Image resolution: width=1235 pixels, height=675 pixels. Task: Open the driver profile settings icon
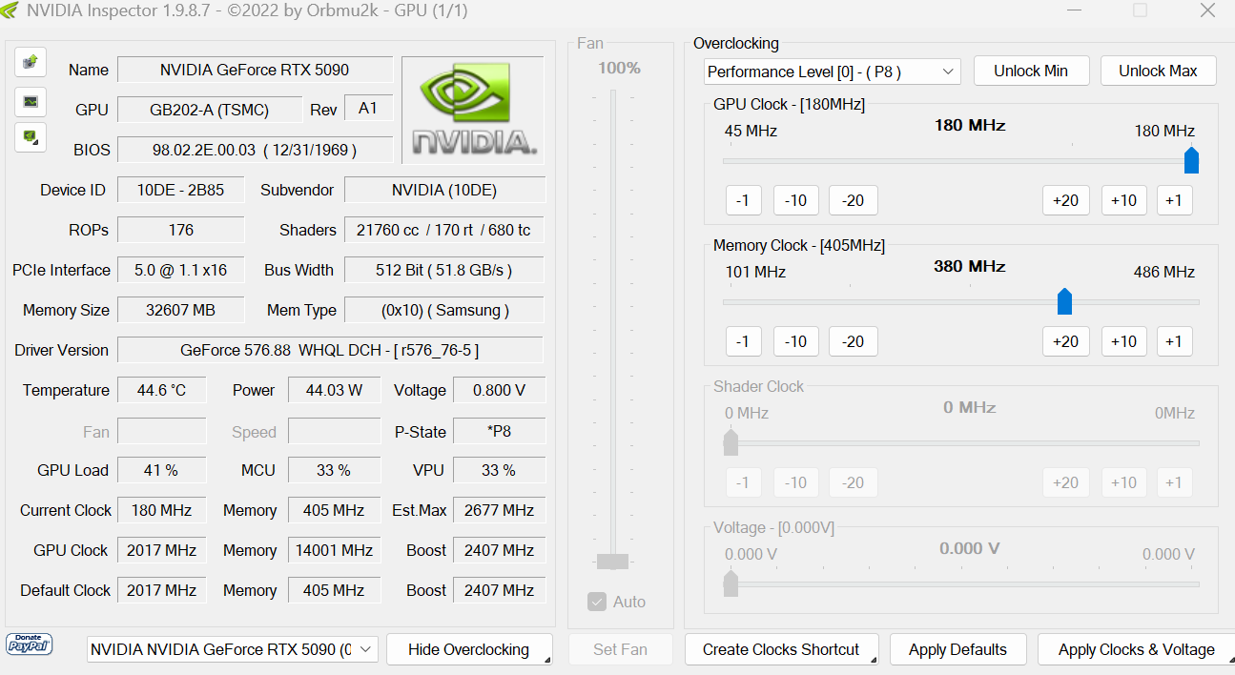pyautogui.click(x=31, y=136)
